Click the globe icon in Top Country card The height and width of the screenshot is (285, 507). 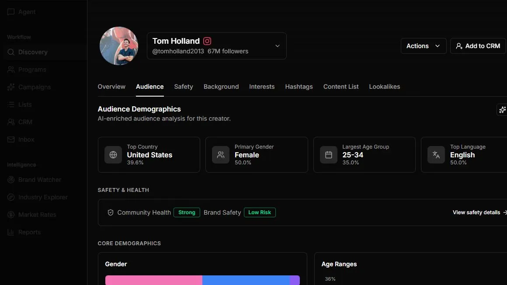pos(113,155)
